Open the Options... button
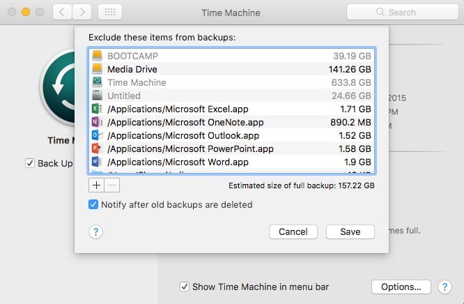 point(401,287)
